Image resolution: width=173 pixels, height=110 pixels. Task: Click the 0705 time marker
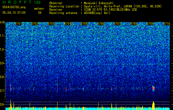tap(84, 24)
